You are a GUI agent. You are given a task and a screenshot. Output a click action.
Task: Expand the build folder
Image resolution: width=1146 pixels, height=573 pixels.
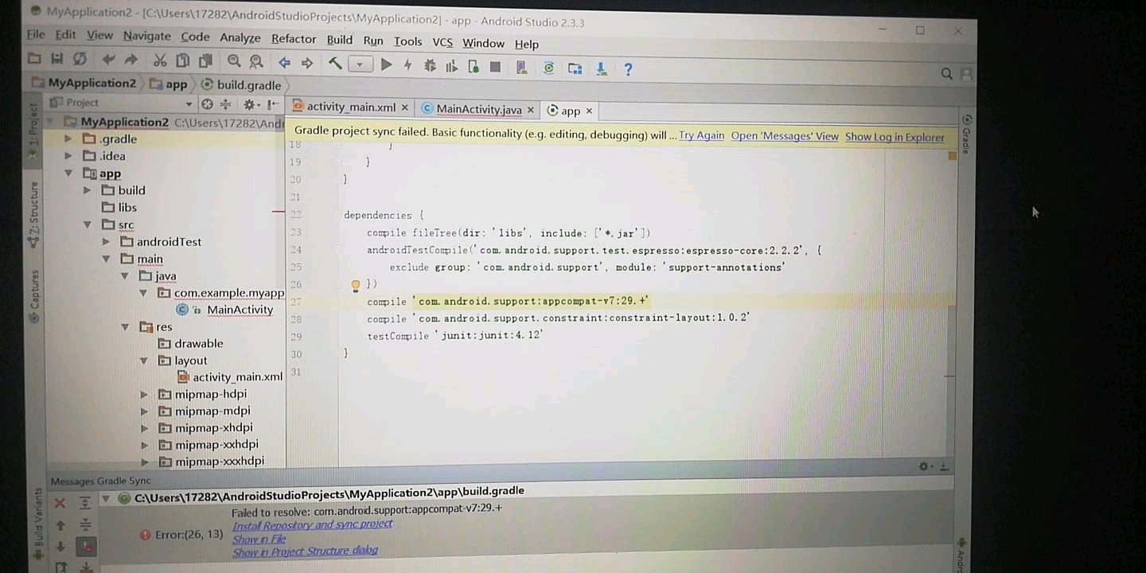pos(87,190)
